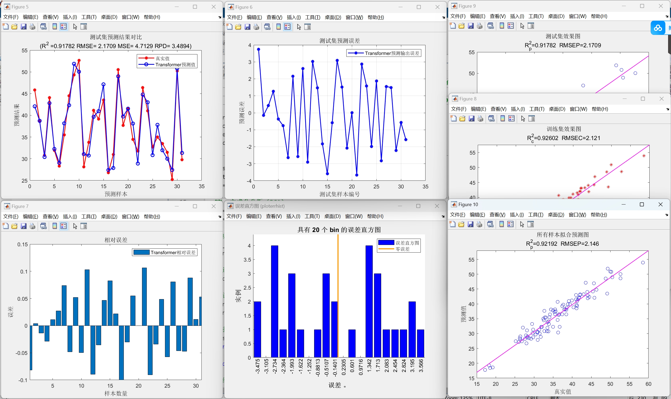The image size is (671, 399).
Task: Click the orange zero-error line in the histogram
Action: coord(338,282)
